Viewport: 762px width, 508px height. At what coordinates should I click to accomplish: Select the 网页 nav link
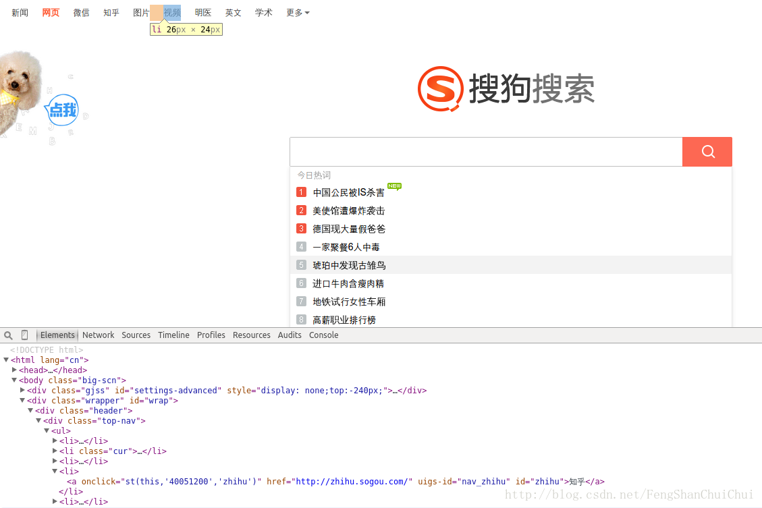[x=51, y=13]
